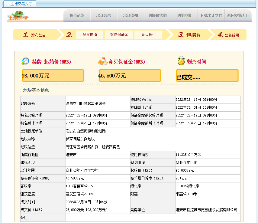Click 挂牌截止时间 value 2022年03月01日 10时00分
258x223 pixels.
(x=196, y=107)
